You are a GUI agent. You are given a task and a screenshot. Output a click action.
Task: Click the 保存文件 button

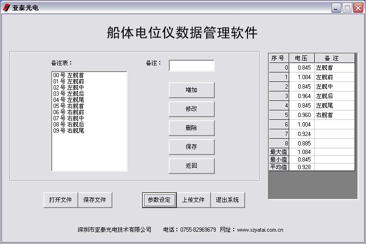(95, 200)
